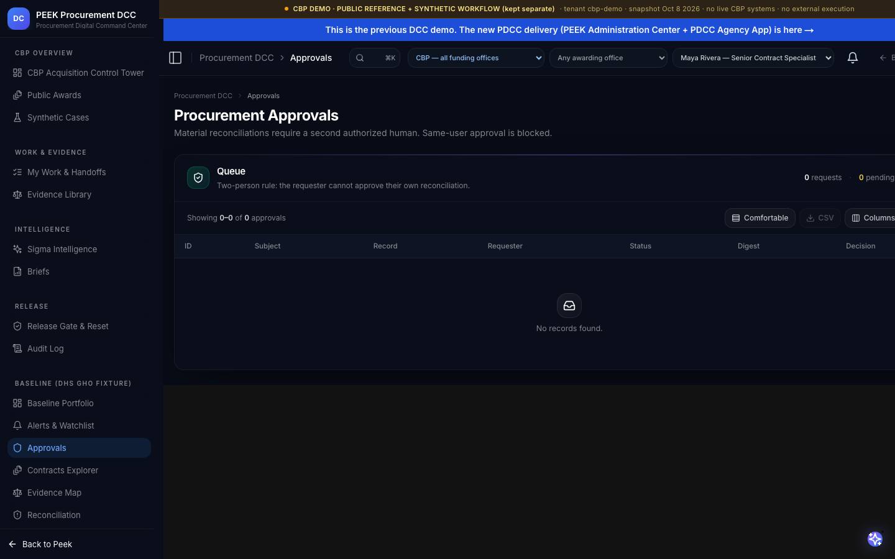Click the Procurement Approvals heading

coord(256,116)
